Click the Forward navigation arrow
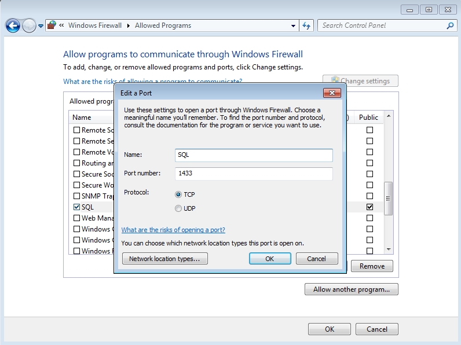Screen dimensions: 461x345 pos(29,25)
